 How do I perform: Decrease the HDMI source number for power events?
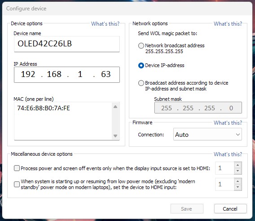(x=238, y=171)
